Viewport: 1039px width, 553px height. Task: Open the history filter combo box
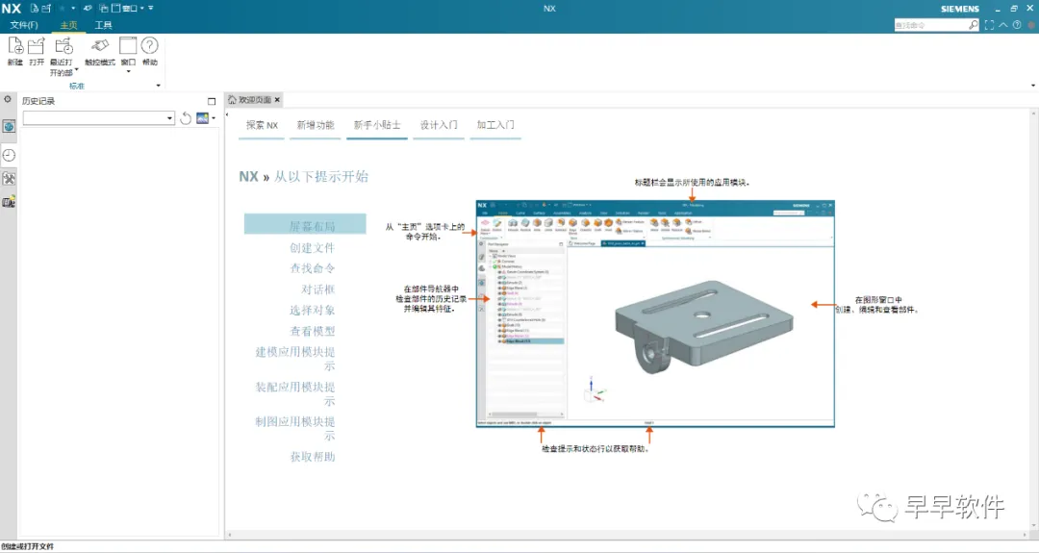click(x=99, y=118)
